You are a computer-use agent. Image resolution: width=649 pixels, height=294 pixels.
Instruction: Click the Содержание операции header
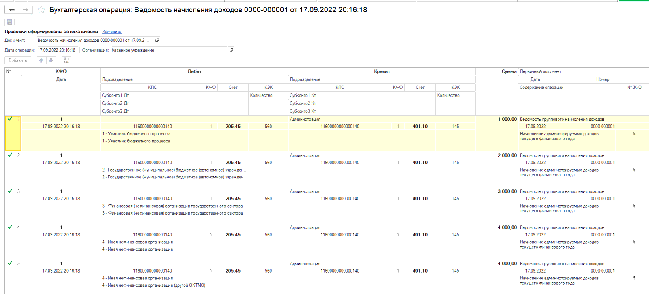542,87
